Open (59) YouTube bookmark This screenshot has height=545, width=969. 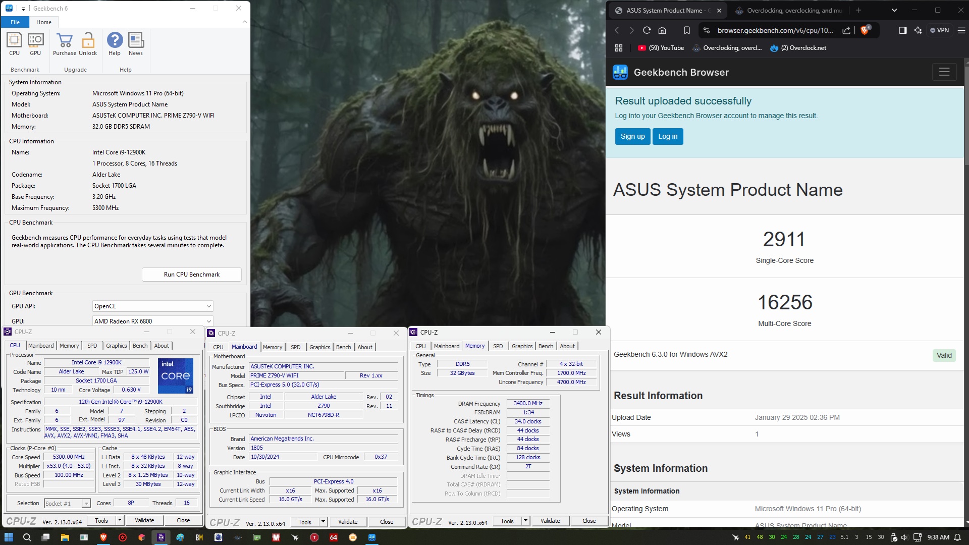[661, 48]
